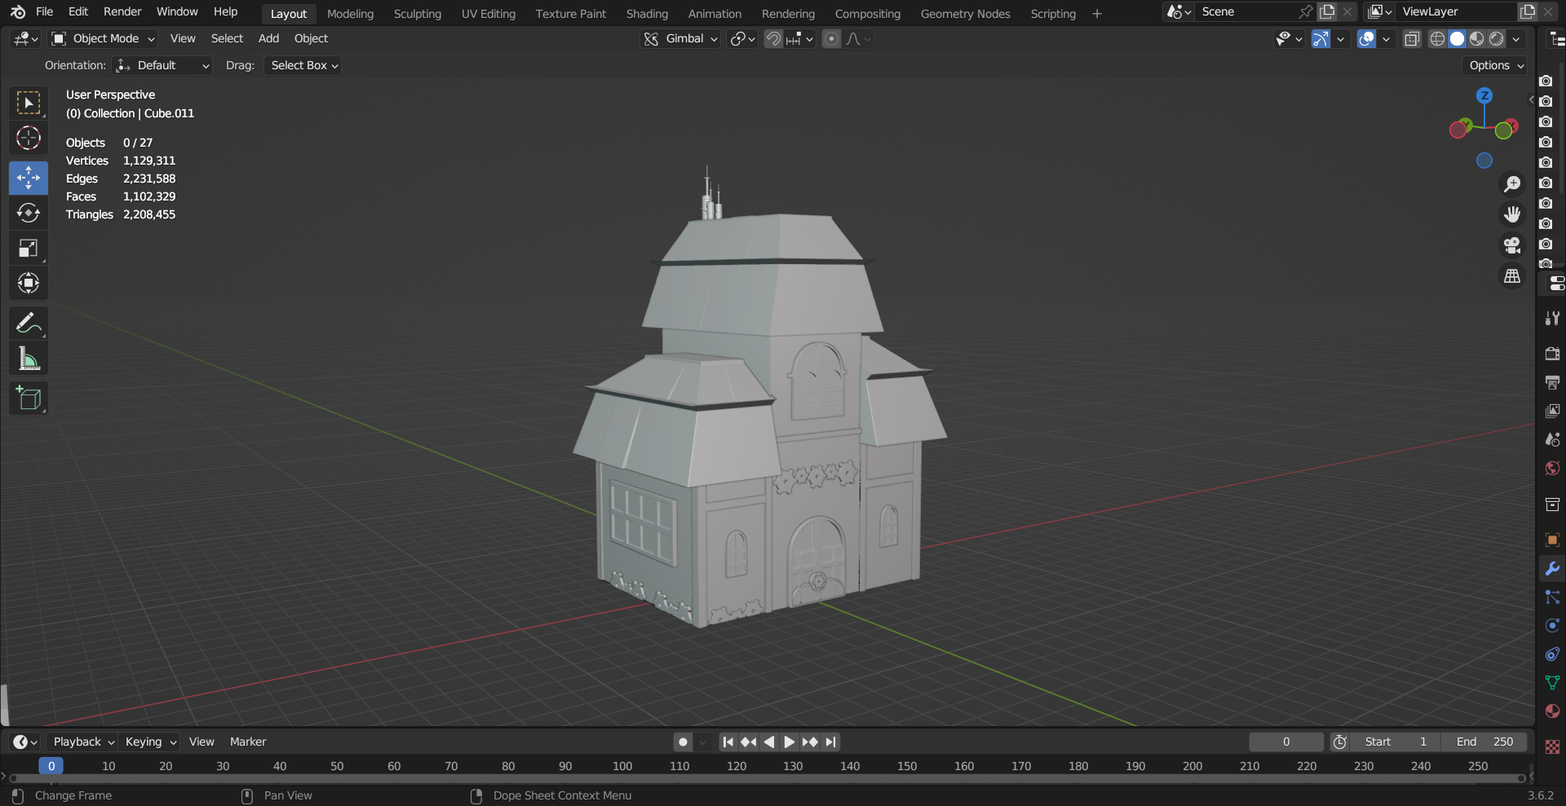The image size is (1566, 806).
Task: Toggle auto keying record button
Action: pyautogui.click(x=683, y=742)
